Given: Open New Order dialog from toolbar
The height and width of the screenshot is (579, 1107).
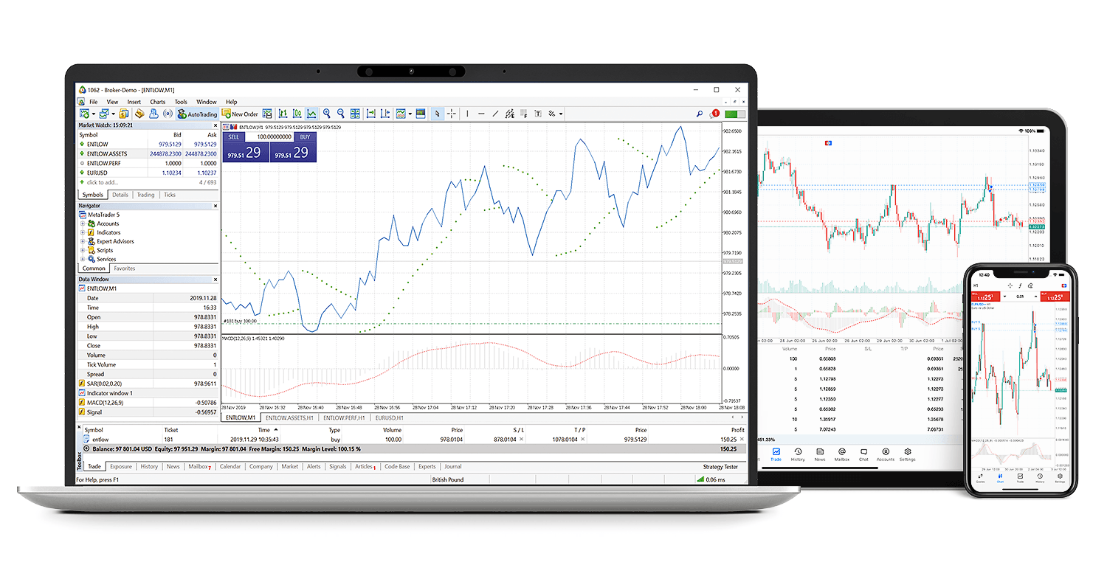Looking at the screenshot, I should click(240, 114).
